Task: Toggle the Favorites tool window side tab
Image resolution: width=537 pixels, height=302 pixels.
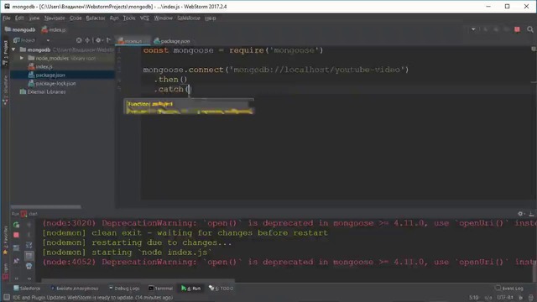Action: click(5, 240)
